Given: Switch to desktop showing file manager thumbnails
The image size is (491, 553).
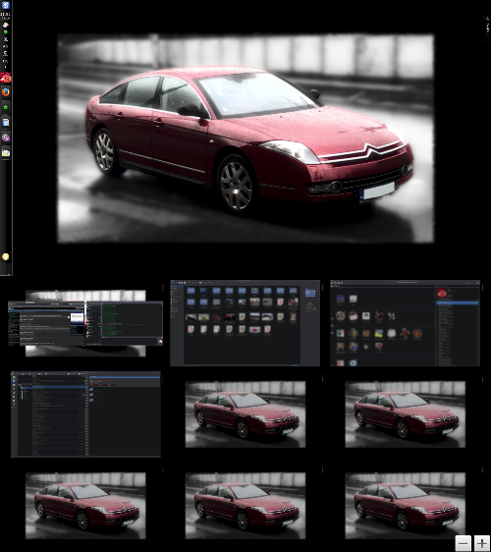Looking at the screenshot, I should 245,323.
